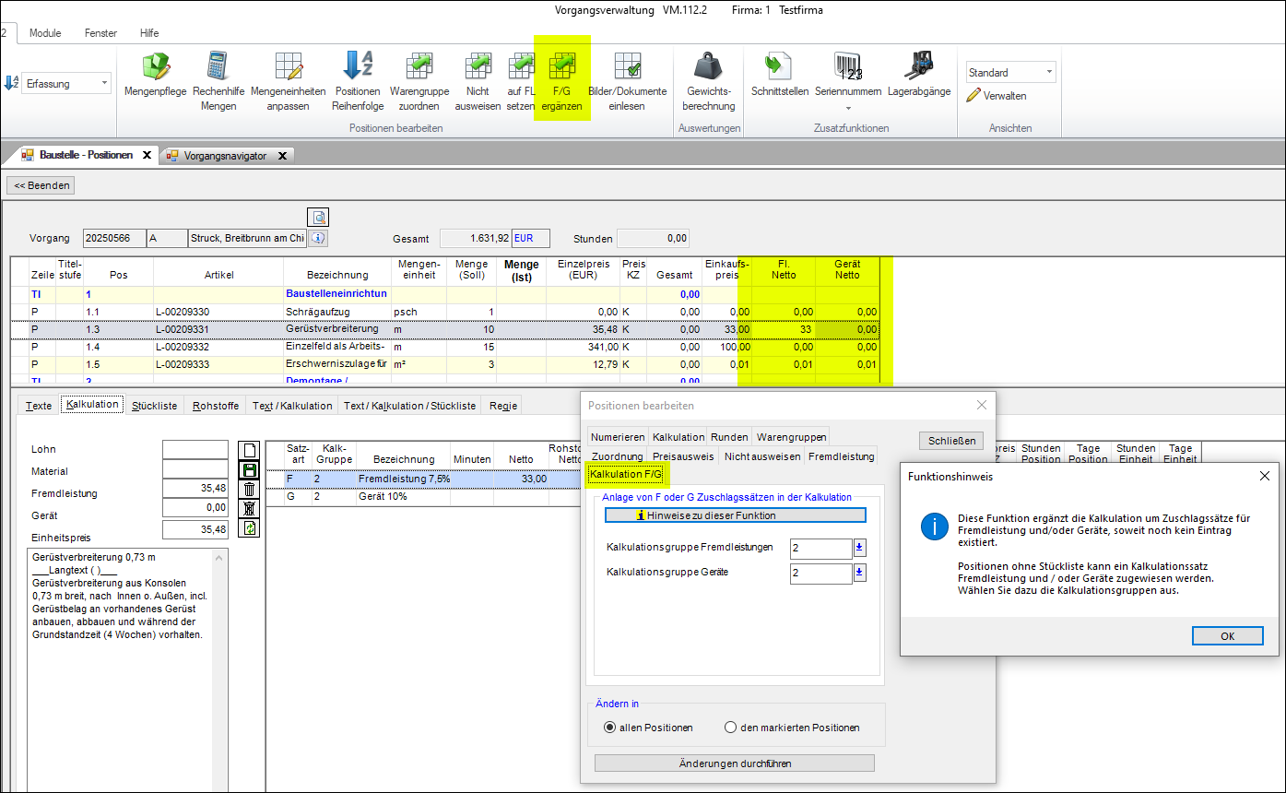Click Bilder/Dokumente einlesen icon
Screen dimensions: 1286x793
[627, 67]
